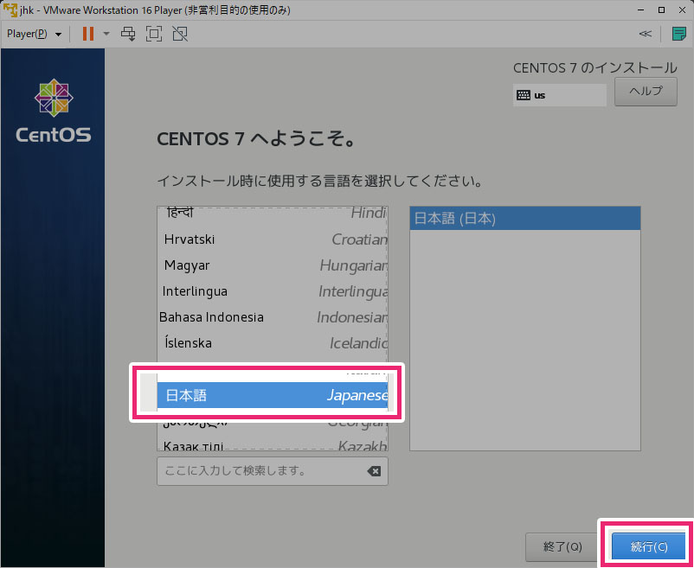The image size is (694, 568).
Task: Click the CentOS logo in sidebar
Action: [x=54, y=112]
